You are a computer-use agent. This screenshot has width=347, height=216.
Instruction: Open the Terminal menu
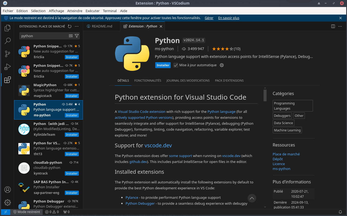[x=110, y=11]
